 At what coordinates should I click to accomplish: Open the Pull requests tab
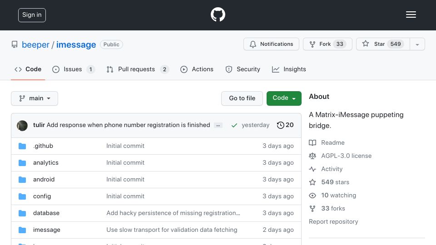(x=138, y=69)
